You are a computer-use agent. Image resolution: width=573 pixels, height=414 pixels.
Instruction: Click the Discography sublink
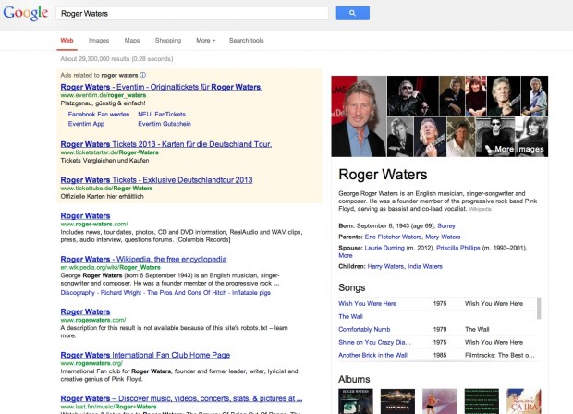pyautogui.click(x=78, y=292)
